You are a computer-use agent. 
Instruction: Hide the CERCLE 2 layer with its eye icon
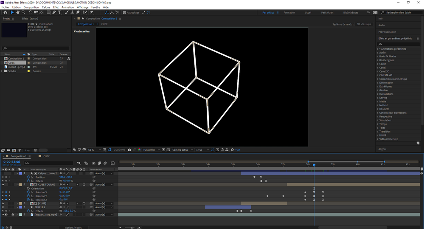click(x=3, y=207)
